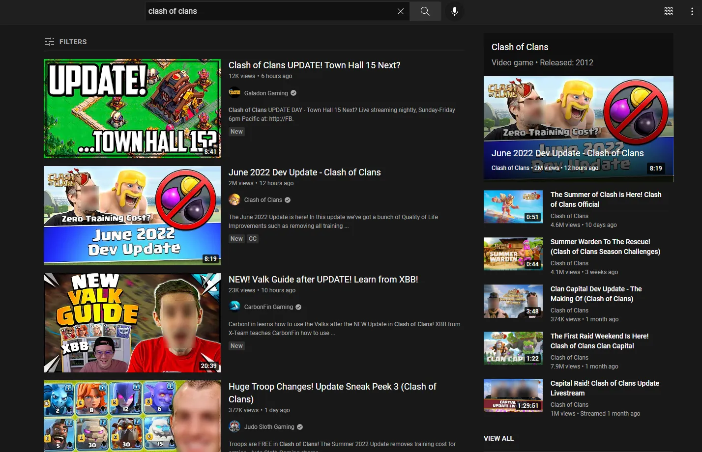Click VIEW ALL under the game card
The image size is (702, 452).
coord(498,438)
